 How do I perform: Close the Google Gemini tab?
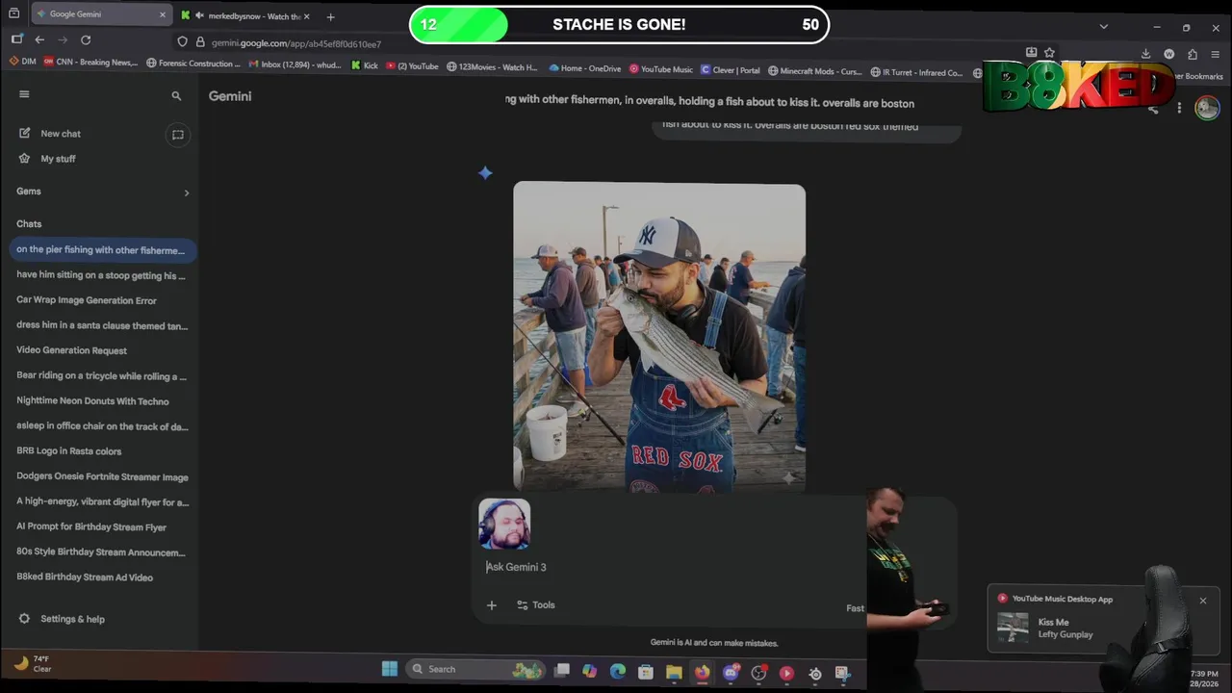pos(163,15)
